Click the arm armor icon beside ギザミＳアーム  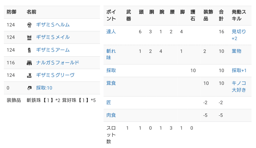[29, 50]
